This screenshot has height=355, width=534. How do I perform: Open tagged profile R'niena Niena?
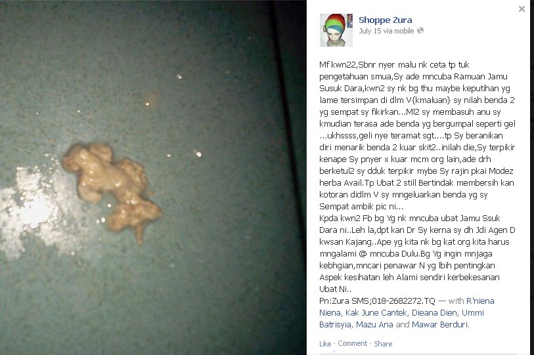tap(407, 306)
